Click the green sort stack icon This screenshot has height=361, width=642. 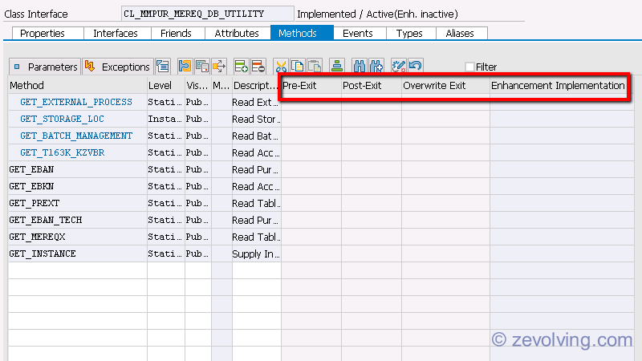336,67
